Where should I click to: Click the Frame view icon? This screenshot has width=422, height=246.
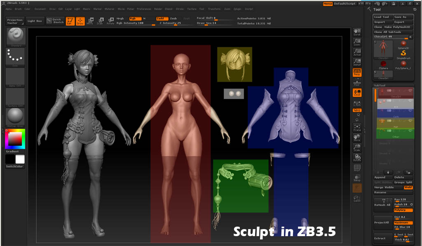(357, 128)
